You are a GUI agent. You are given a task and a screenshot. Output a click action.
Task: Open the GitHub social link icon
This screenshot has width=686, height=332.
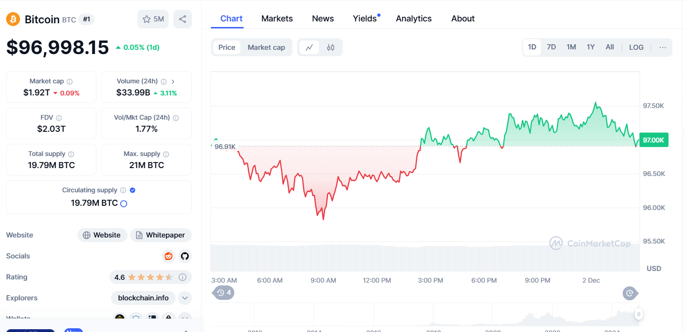(x=185, y=256)
